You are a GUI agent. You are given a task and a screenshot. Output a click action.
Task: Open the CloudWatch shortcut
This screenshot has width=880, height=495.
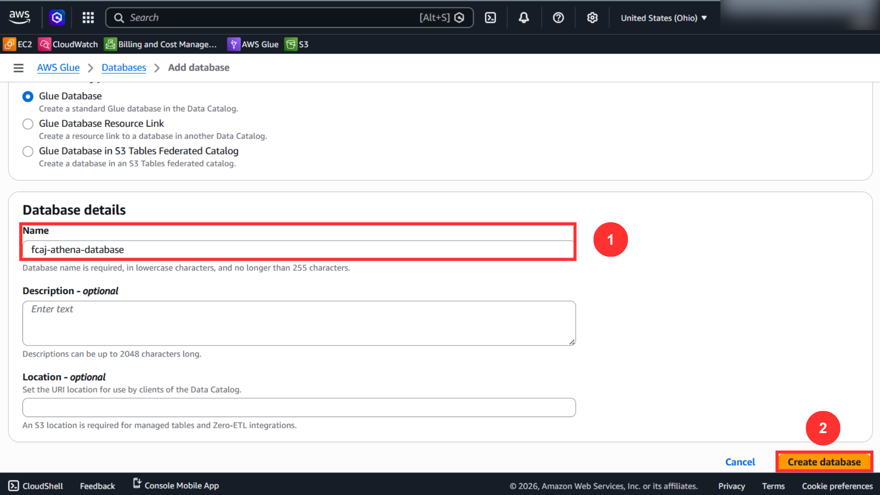tap(68, 44)
